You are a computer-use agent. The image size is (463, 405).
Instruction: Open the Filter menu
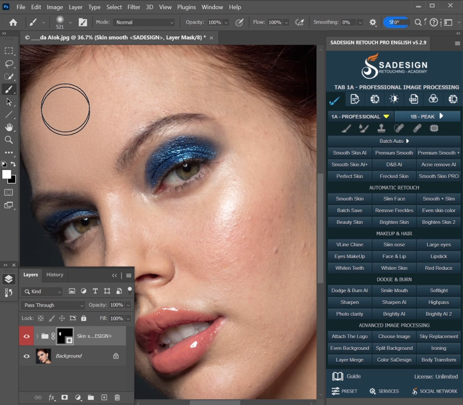134,7
